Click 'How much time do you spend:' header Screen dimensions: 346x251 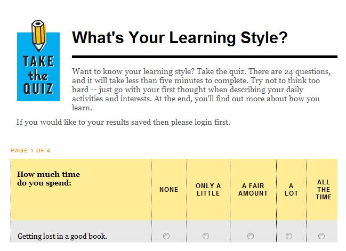point(49,179)
